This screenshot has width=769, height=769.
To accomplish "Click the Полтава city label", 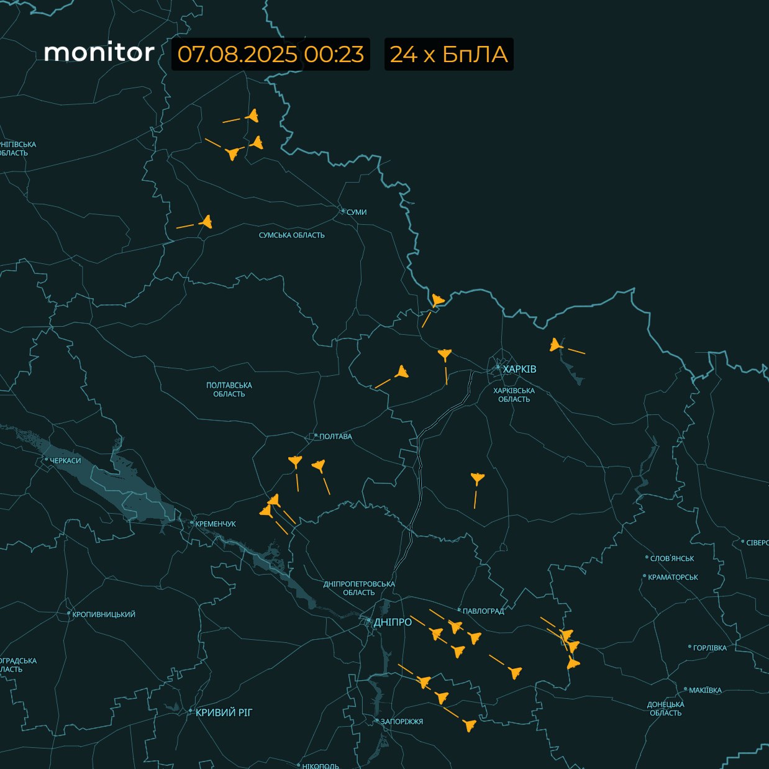I will coord(335,436).
